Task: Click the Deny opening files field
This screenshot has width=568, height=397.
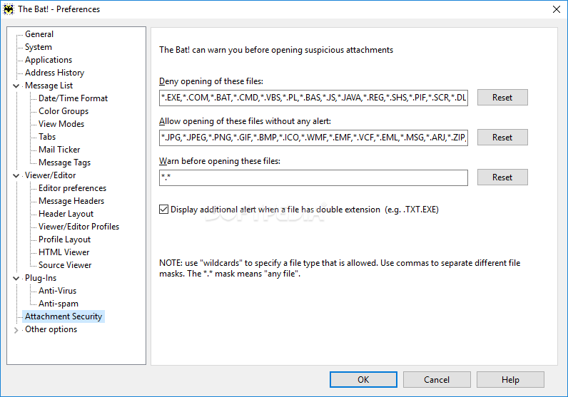Action: click(x=313, y=98)
